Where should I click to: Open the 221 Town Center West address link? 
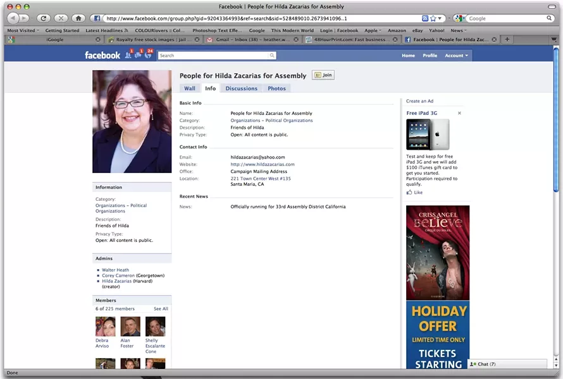(261, 179)
